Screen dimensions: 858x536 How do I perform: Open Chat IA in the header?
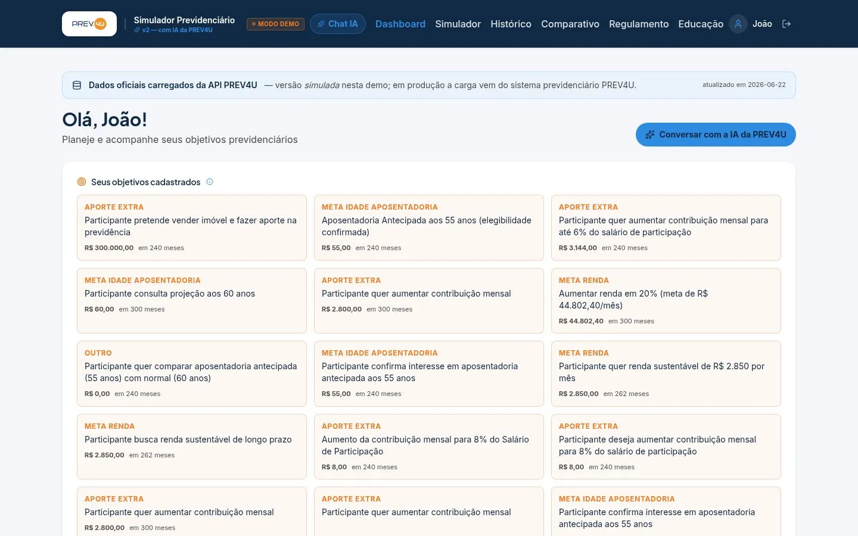pos(338,24)
